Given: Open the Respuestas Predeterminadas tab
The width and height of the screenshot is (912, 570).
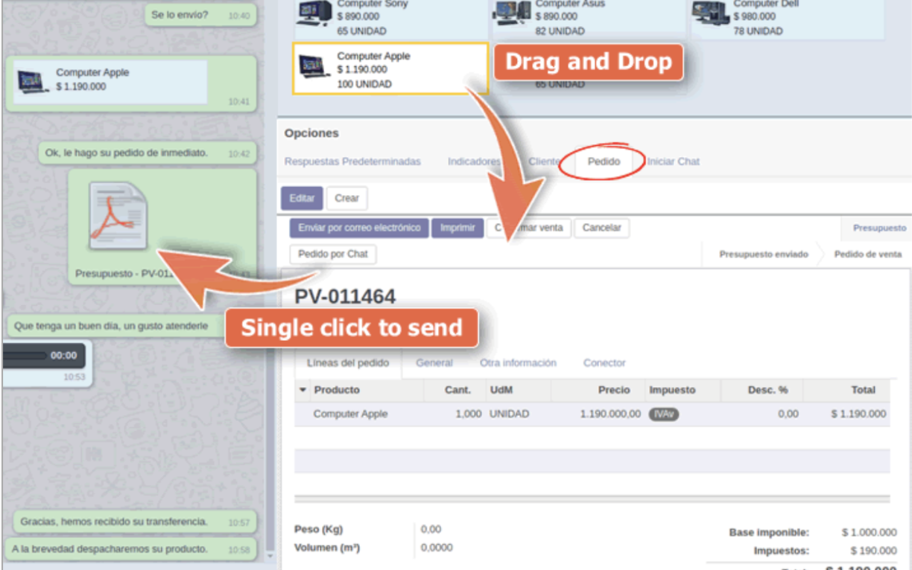Looking at the screenshot, I should point(352,161).
